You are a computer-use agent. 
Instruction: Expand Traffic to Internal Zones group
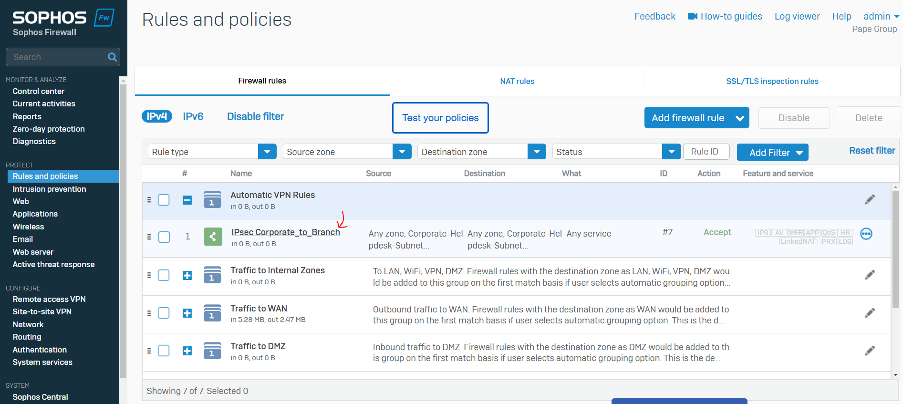[187, 275]
